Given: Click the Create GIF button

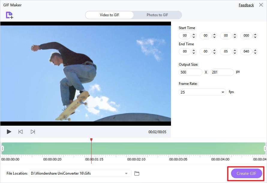Looking at the screenshot, I should click(246, 173).
